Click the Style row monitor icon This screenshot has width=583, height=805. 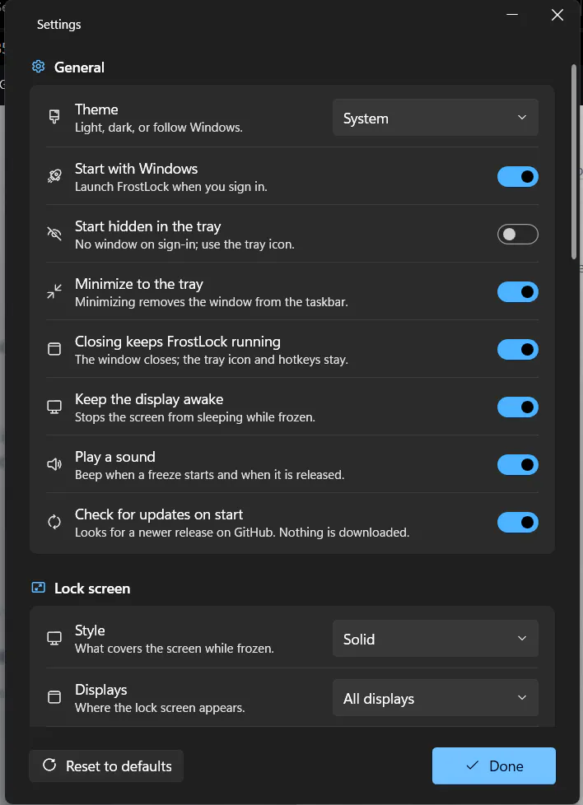pos(54,638)
